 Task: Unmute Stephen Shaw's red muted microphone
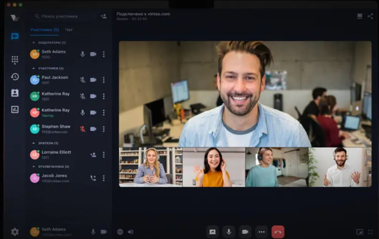coord(82,129)
